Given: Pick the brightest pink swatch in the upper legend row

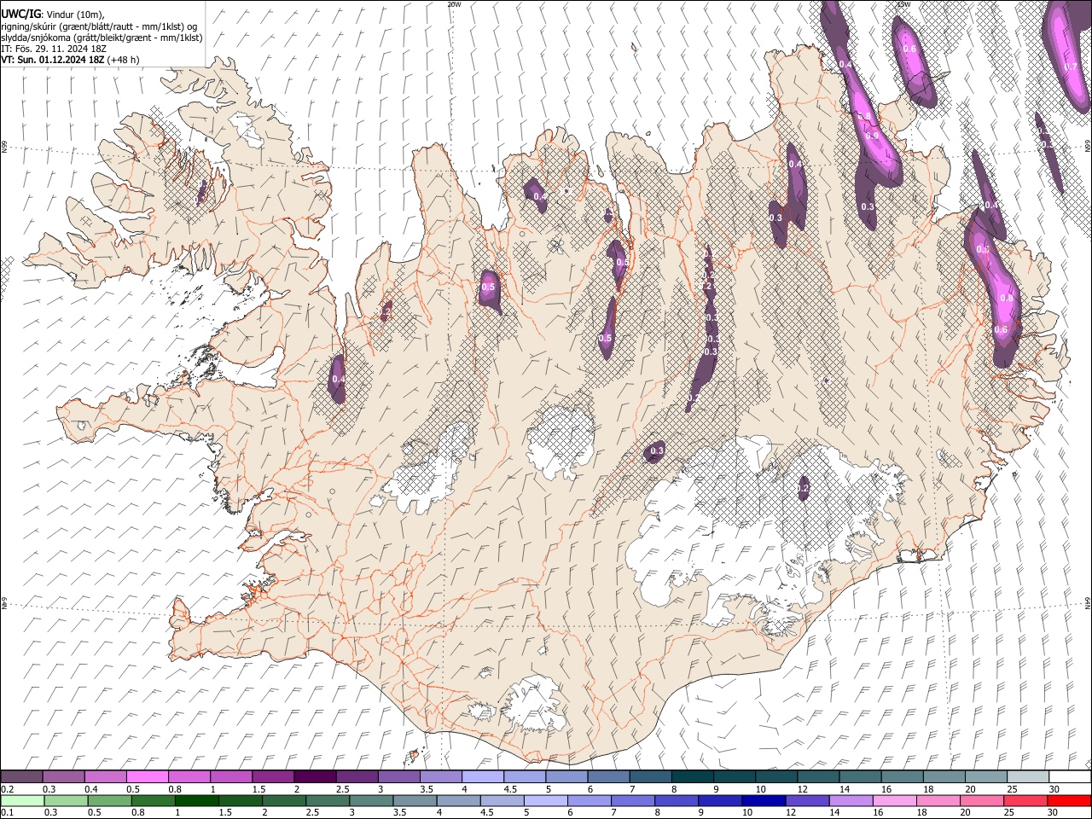Looking at the screenshot, I should click(147, 777).
